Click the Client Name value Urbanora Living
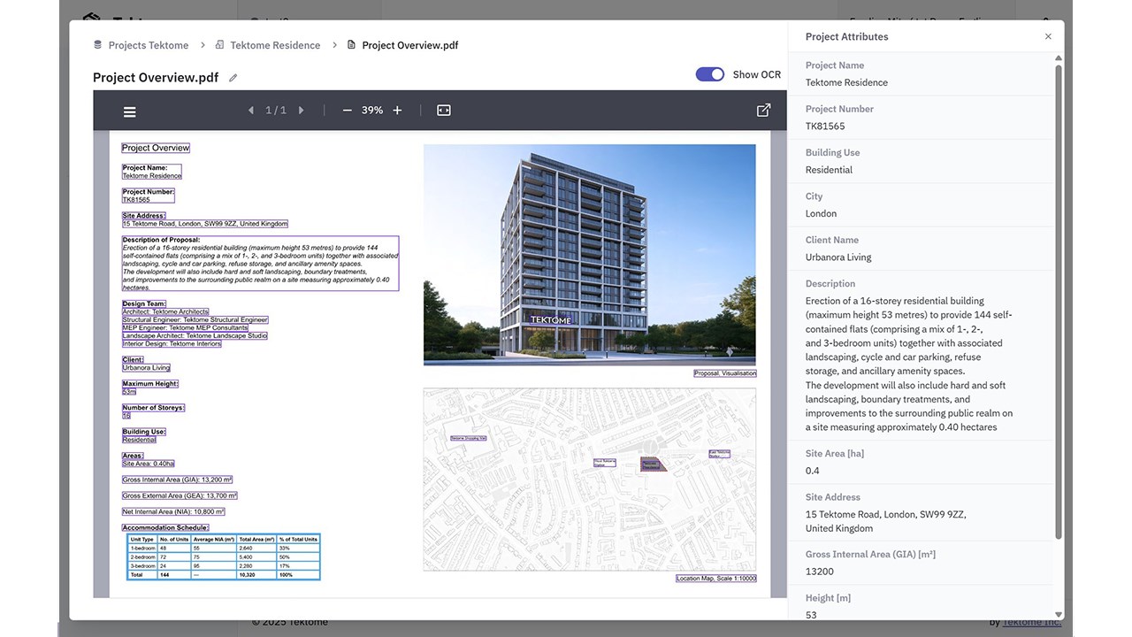The image size is (1132, 637). point(838,257)
